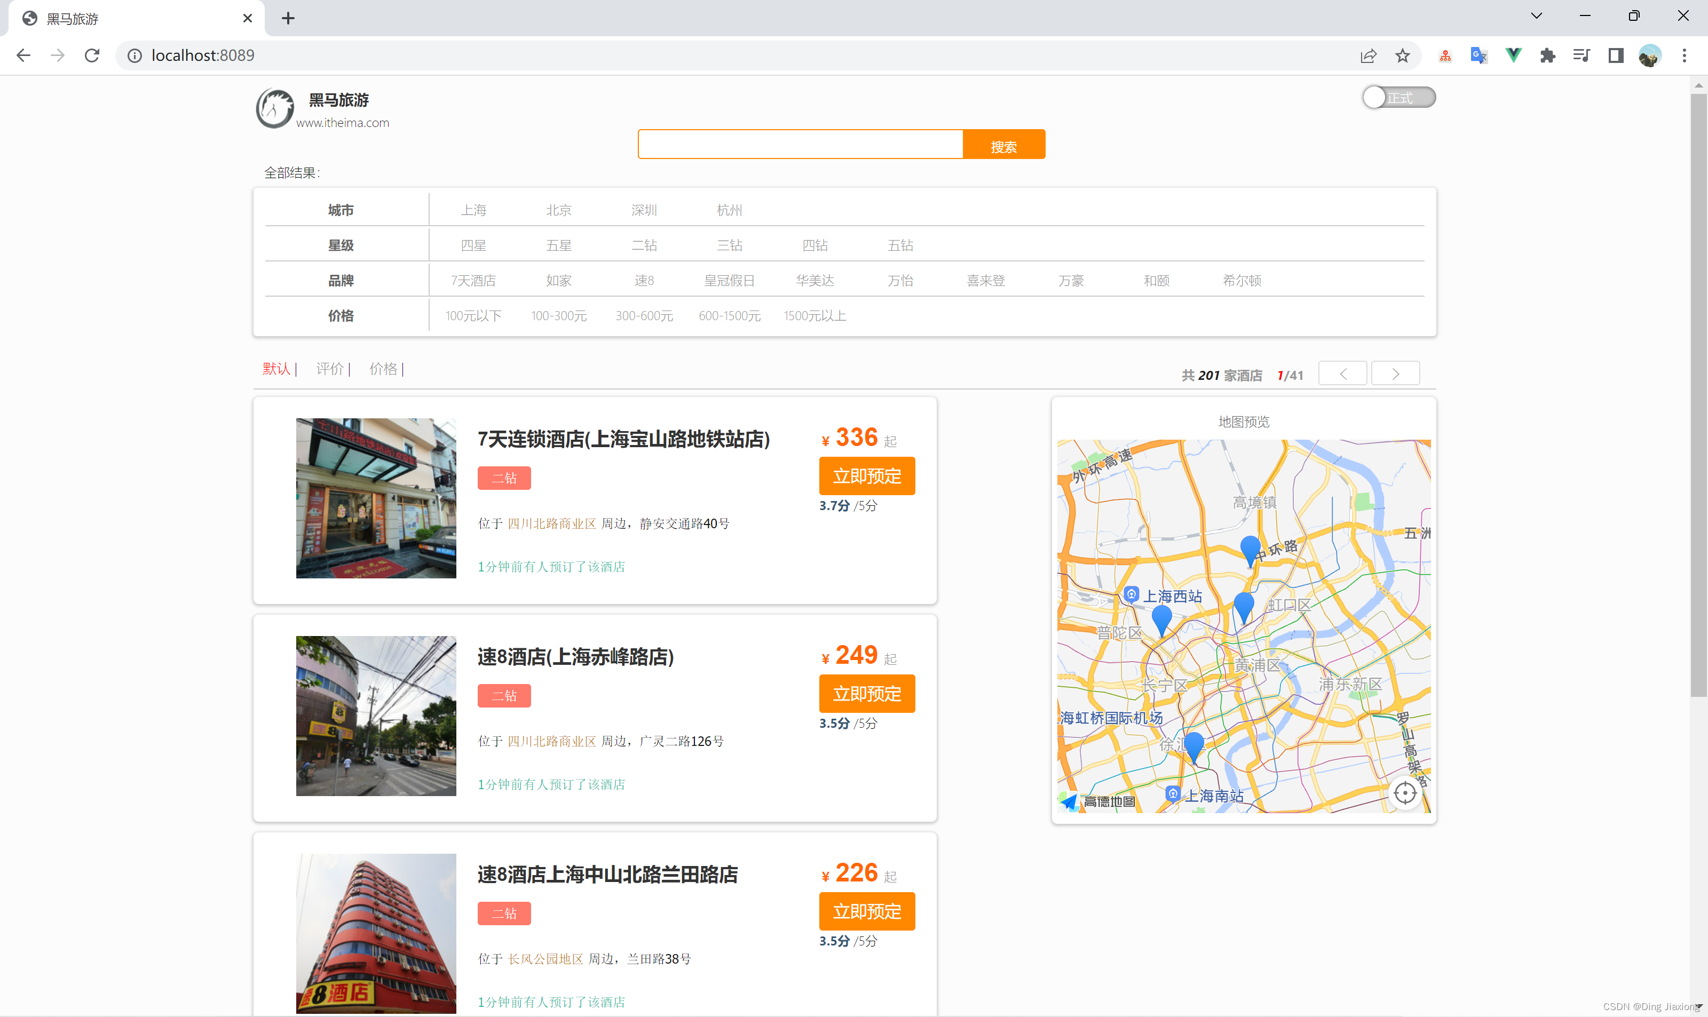Sort results by 评价
1708x1017 pixels.
coord(330,369)
